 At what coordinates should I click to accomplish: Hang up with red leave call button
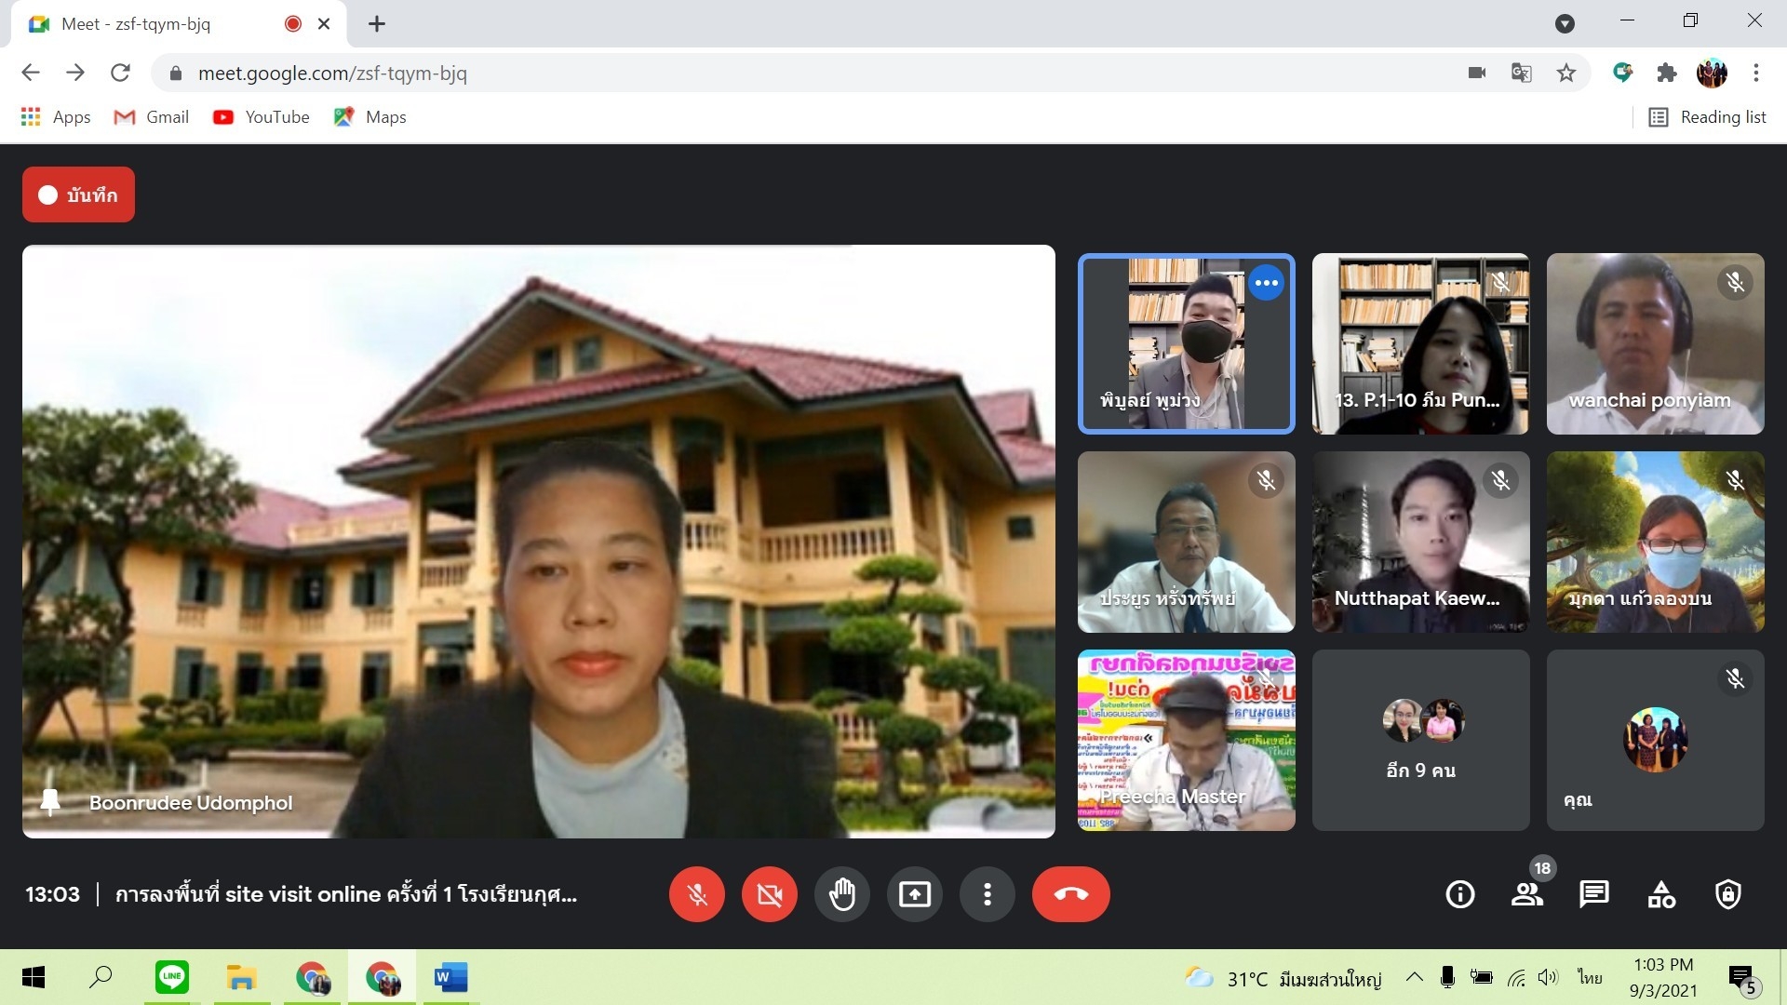tap(1070, 894)
